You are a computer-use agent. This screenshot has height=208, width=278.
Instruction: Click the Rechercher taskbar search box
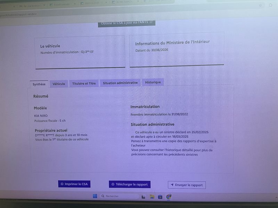[x=119, y=196]
